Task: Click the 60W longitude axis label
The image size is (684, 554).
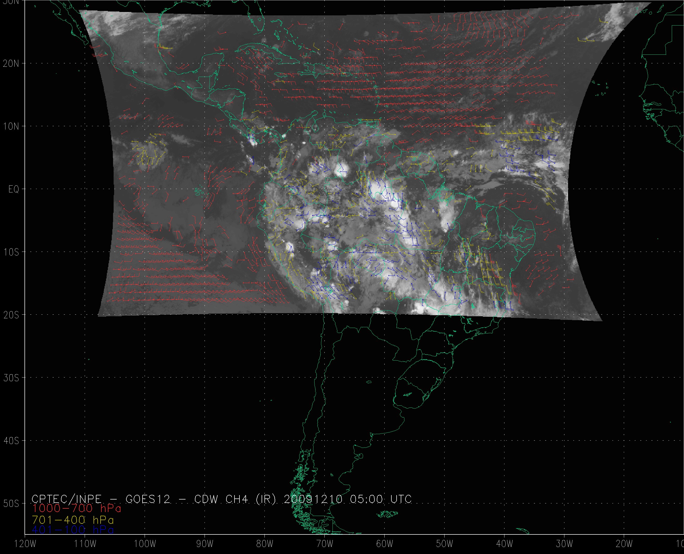Action: [x=385, y=544]
